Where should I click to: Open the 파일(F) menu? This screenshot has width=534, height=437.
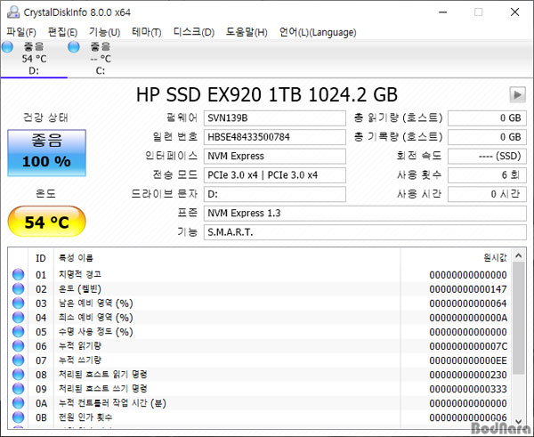click(21, 32)
